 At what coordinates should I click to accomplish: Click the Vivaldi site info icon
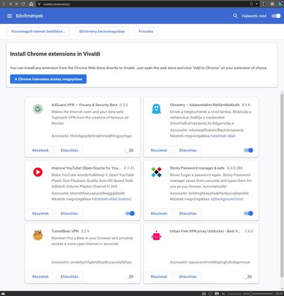(39, 4)
